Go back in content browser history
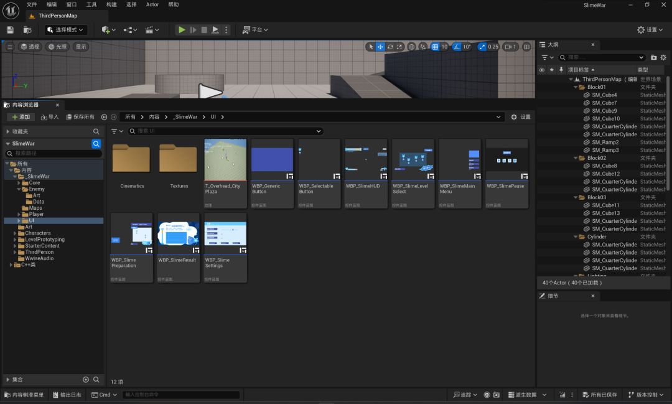This screenshot has height=404, width=672. pos(104,116)
